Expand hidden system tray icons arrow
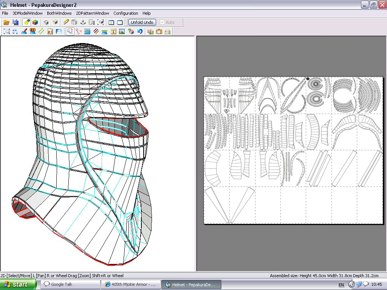The height and width of the screenshot is (290, 387). 351,285
